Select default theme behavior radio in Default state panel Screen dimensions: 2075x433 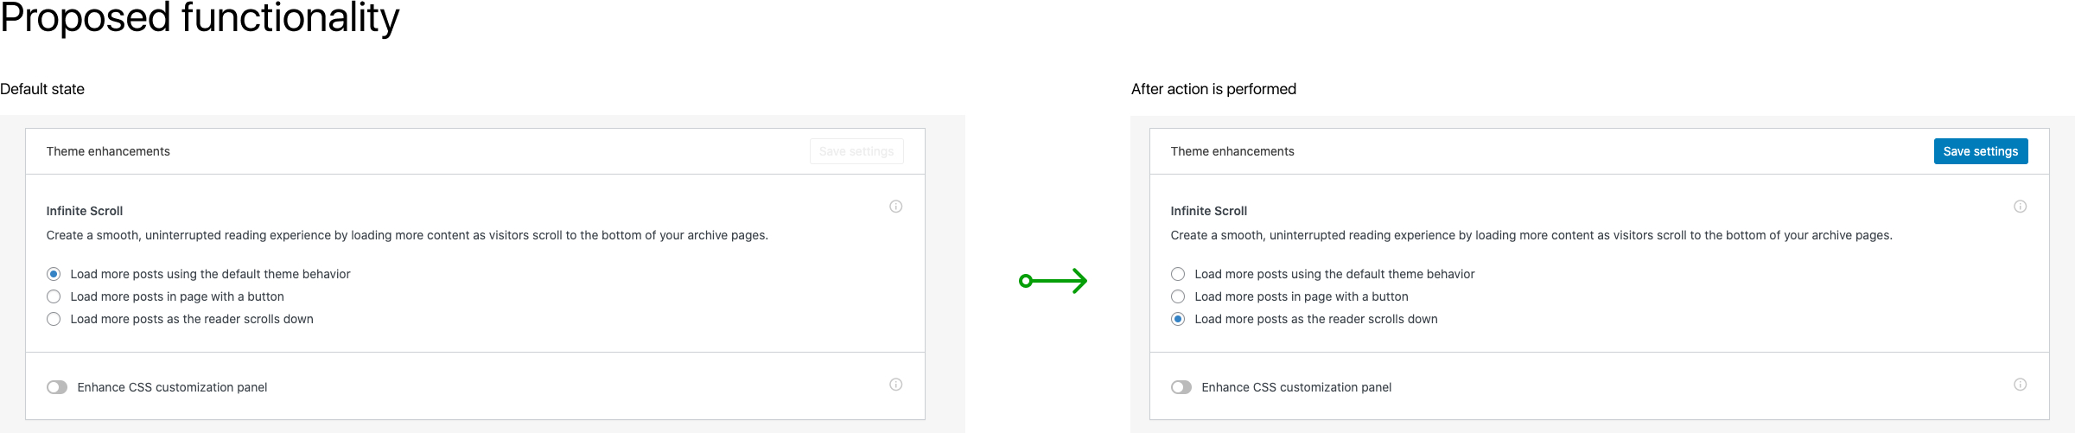[54, 274]
